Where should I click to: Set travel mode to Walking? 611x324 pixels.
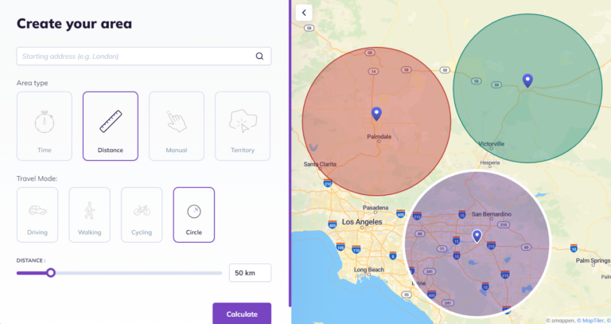click(89, 214)
